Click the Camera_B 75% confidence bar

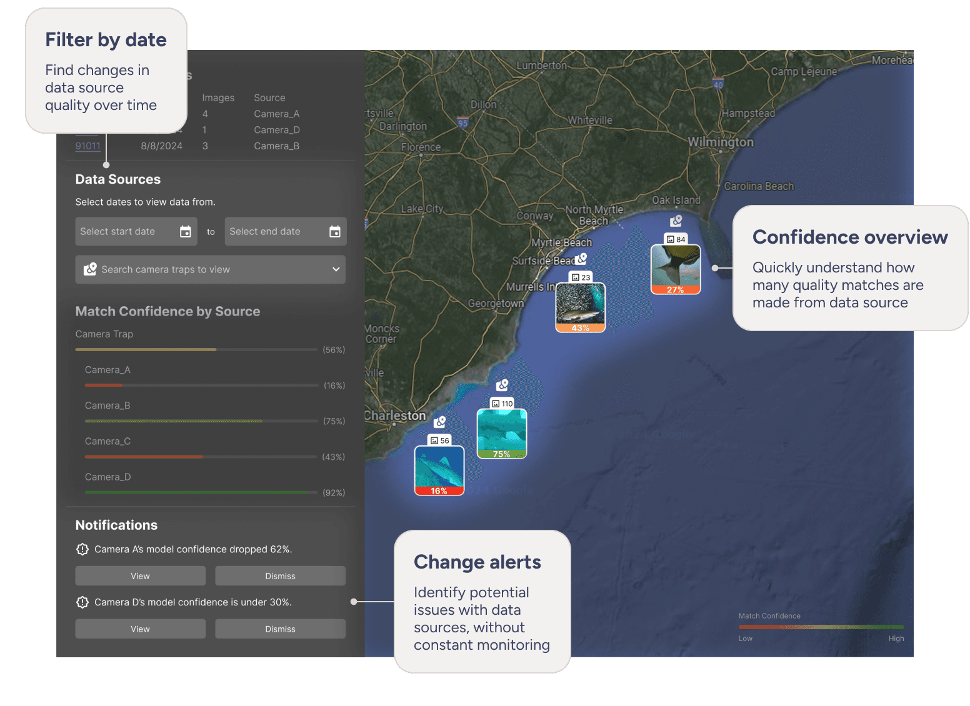pyautogui.click(x=202, y=421)
